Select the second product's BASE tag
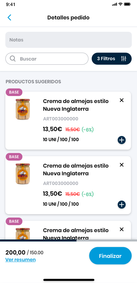Viewport: 137px width, 283px height. pyautogui.click(x=14, y=157)
